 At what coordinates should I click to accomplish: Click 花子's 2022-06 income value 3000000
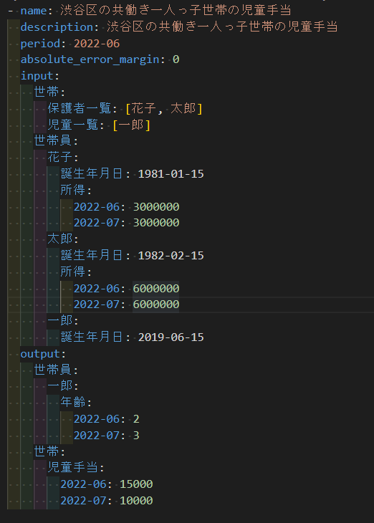point(156,207)
